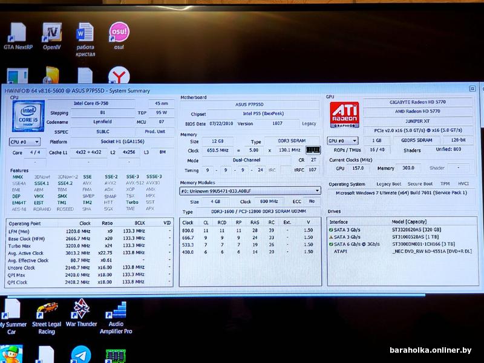
Task: Open the osu! desktop shortcut
Action: 119,33
